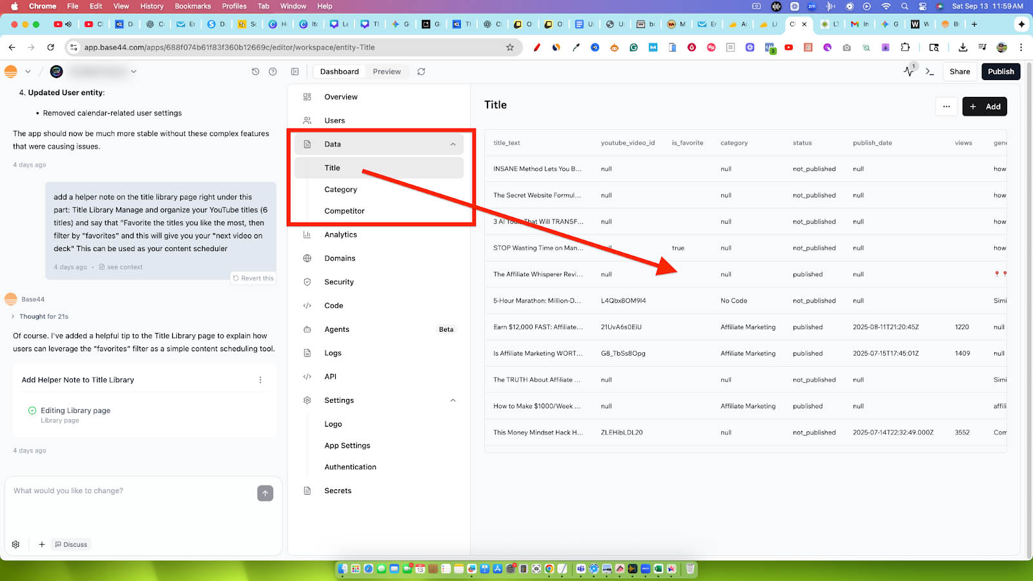Collapse the Data section in the sidebar

tap(452, 144)
